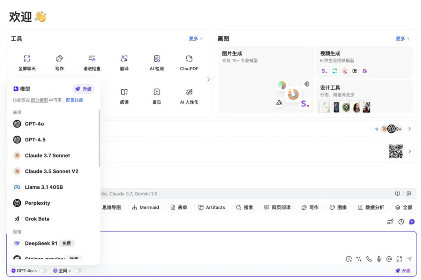
Task: Select the 网页阅读 web reading skill chip
Action: 278,208
